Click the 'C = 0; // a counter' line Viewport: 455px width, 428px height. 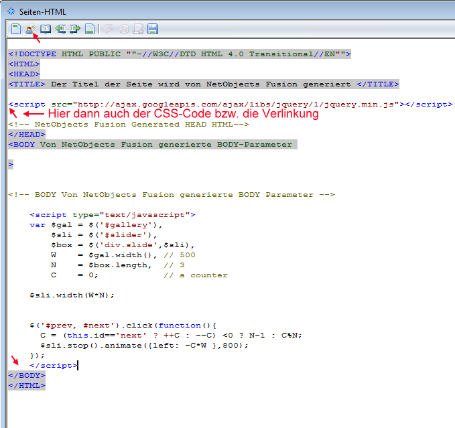tap(139, 275)
